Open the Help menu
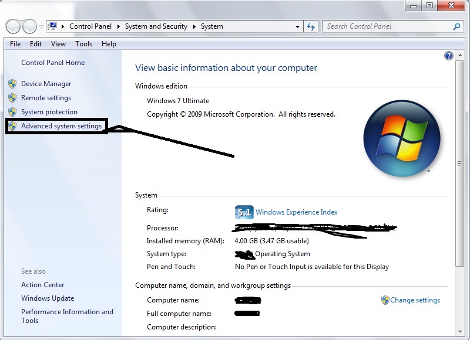This screenshot has height=340, width=470. [x=109, y=44]
